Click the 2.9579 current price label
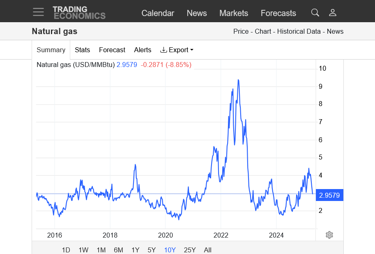This screenshot has width=375, height=254. click(329, 195)
